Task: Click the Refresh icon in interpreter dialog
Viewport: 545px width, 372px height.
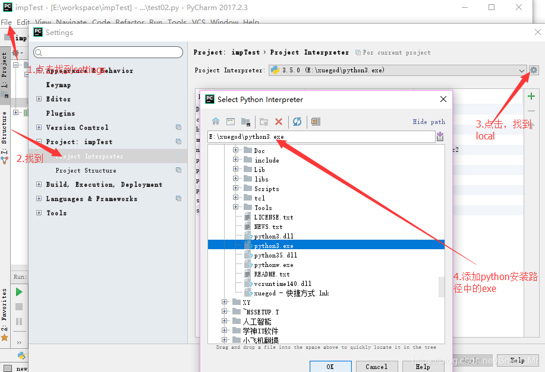Action: (x=297, y=122)
